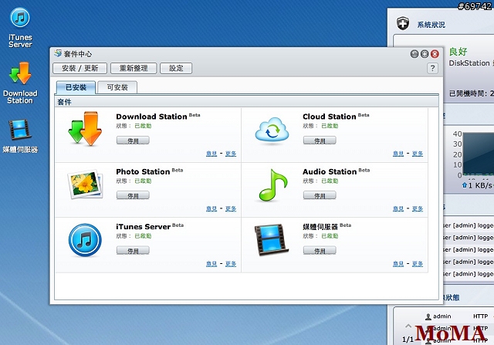Stop Download Station with its 停用 button
494x345 pixels.
point(133,140)
